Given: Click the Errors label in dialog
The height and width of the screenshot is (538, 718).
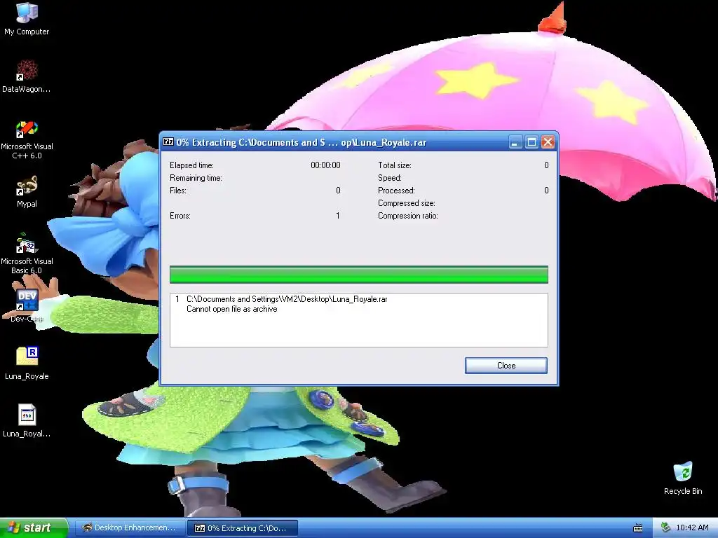Looking at the screenshot, I should tap(180, 216).
